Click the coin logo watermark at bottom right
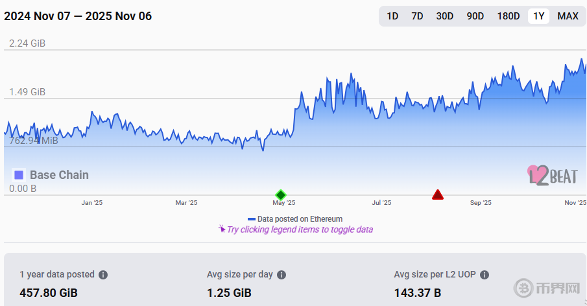 pyautogui.click(x=524, y=287)
